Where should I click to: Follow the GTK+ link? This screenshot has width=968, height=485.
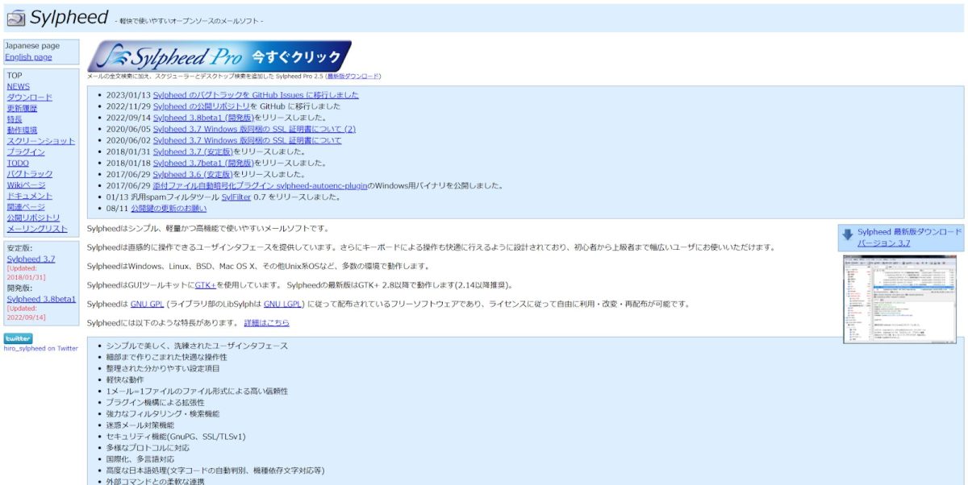[205, 285]
